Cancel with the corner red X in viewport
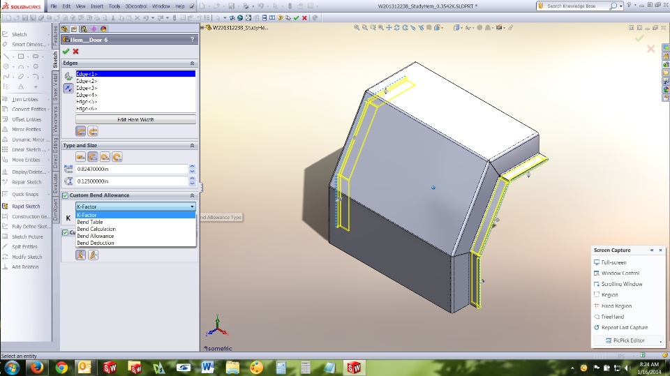The image size is (670, 376). click(650, 49)
